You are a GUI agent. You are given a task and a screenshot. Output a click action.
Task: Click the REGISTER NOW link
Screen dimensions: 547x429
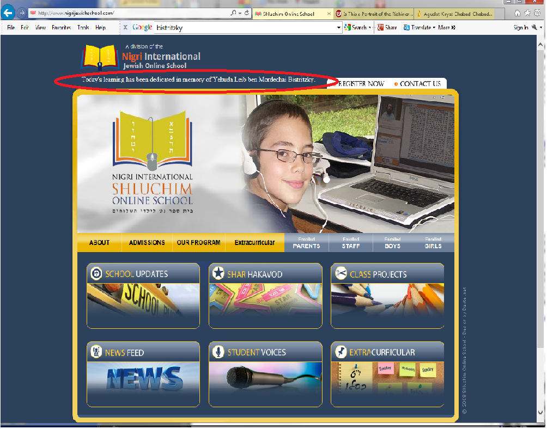(x=361, y=84)
